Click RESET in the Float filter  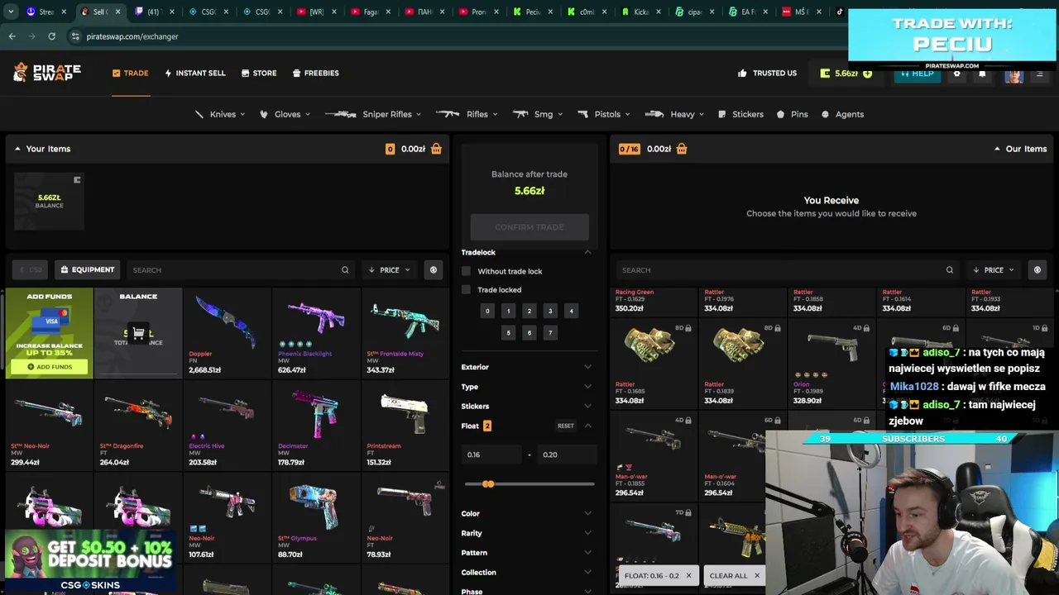tap(565, 426)
